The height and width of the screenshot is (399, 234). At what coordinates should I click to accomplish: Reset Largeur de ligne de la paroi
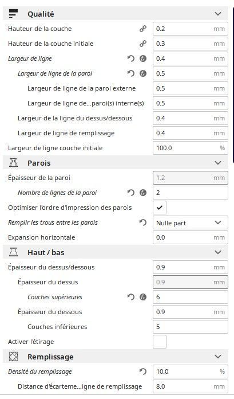coord(130,73)
